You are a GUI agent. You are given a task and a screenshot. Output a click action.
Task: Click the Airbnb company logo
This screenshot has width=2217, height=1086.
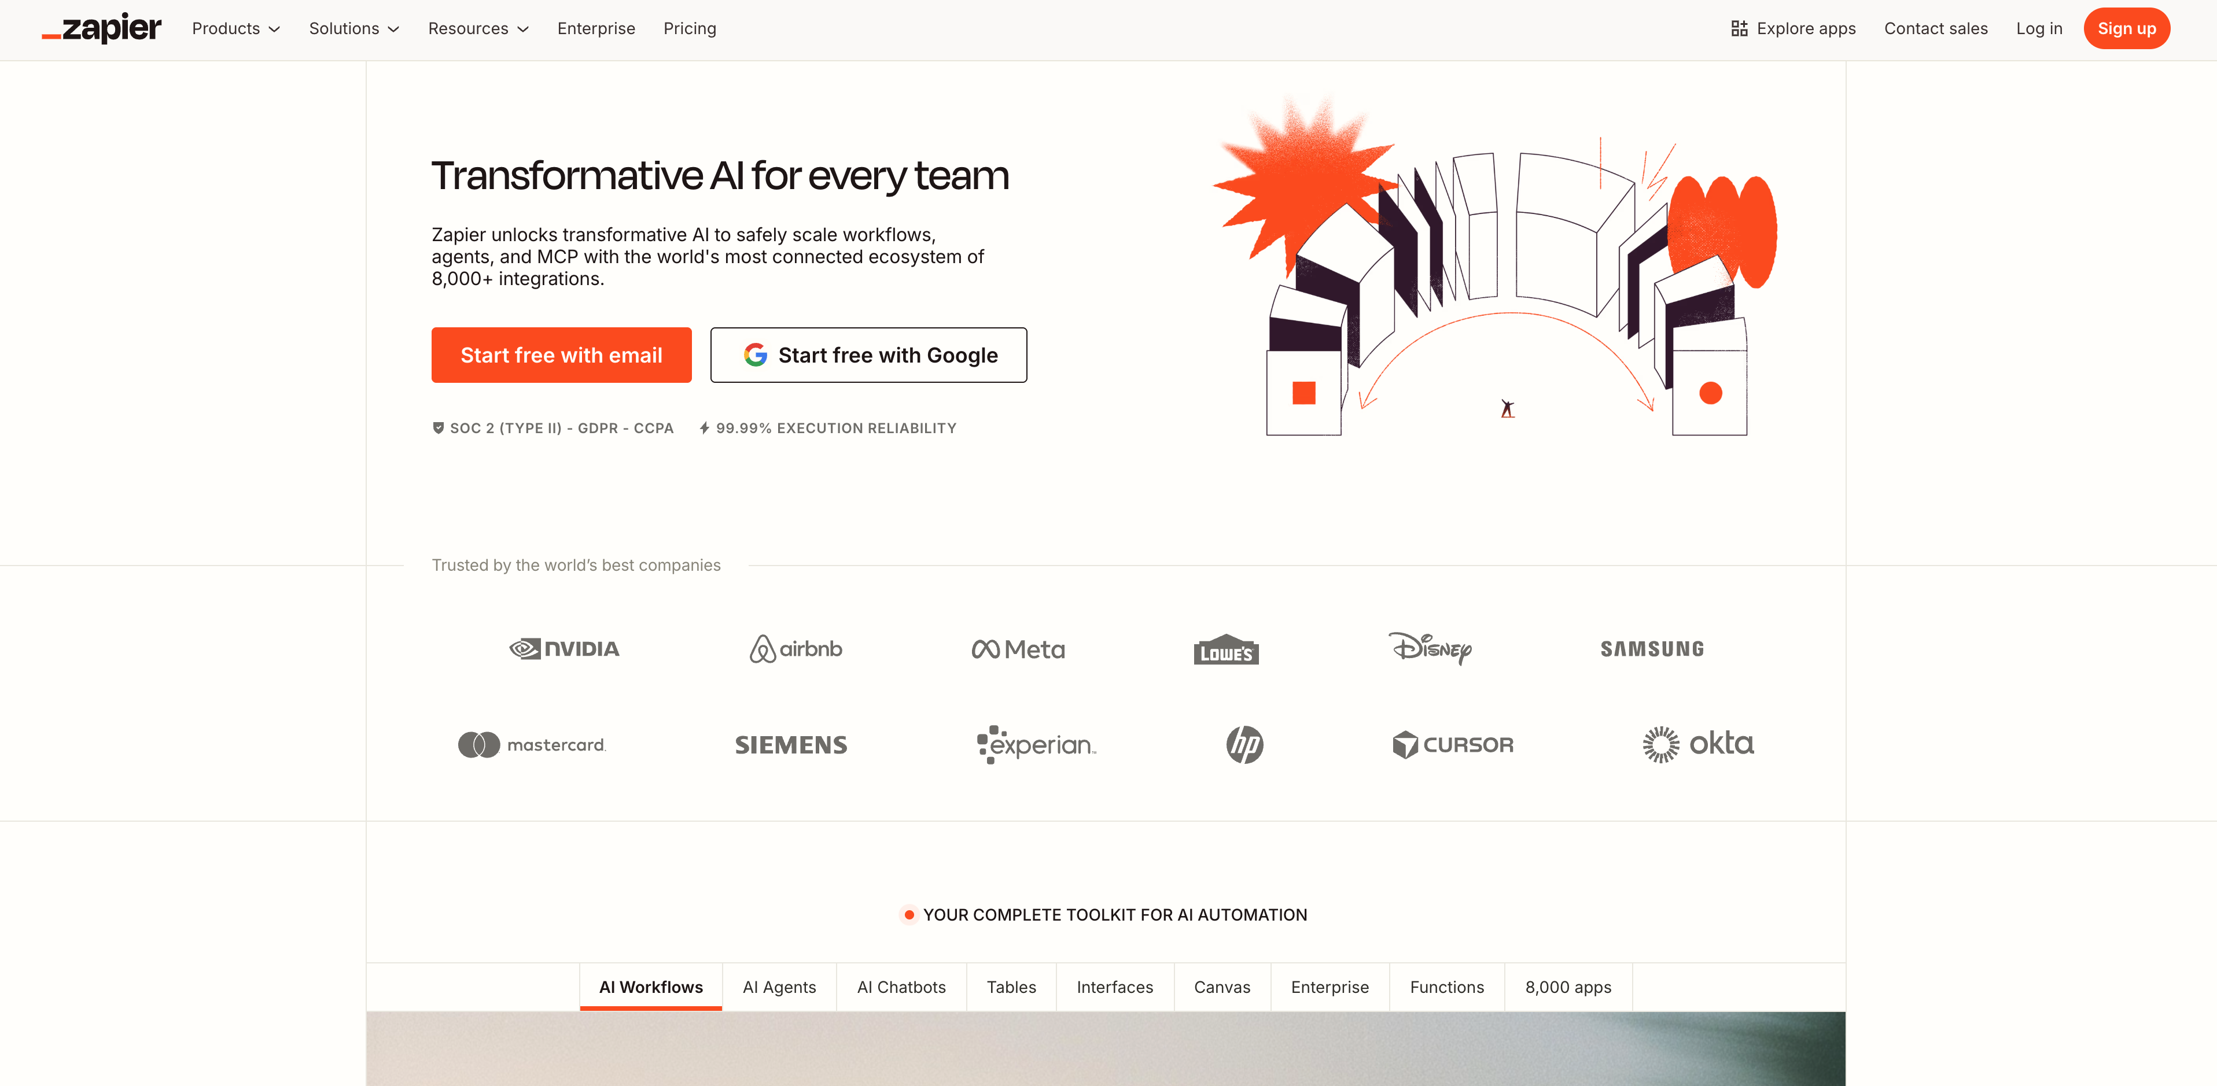[796, 649]
